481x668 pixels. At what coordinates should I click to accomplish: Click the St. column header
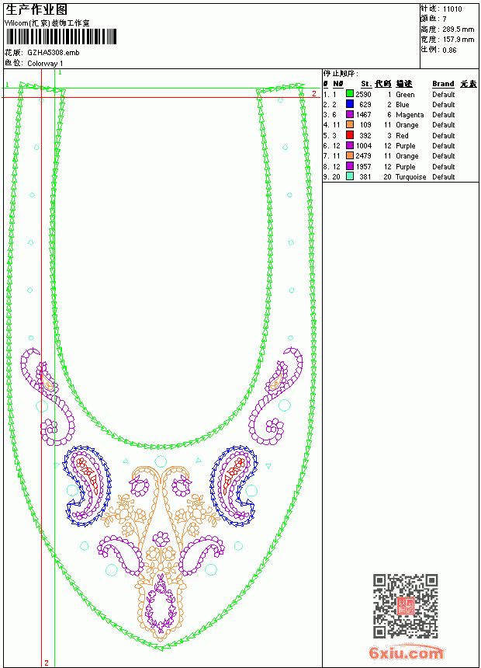pyautogui.click(x=366, y=84)
